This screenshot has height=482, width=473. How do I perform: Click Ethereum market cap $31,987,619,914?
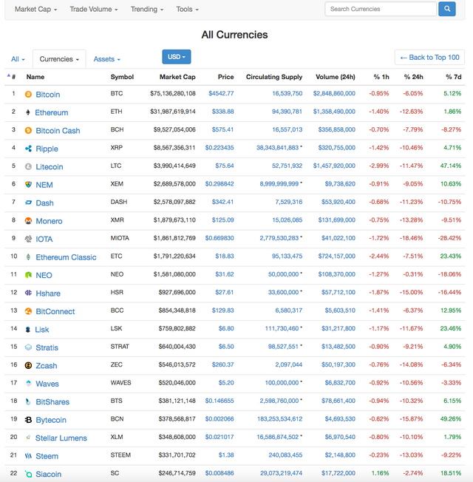(x=173, y=112)
